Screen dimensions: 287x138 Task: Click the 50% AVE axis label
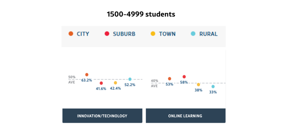(72, 79)
